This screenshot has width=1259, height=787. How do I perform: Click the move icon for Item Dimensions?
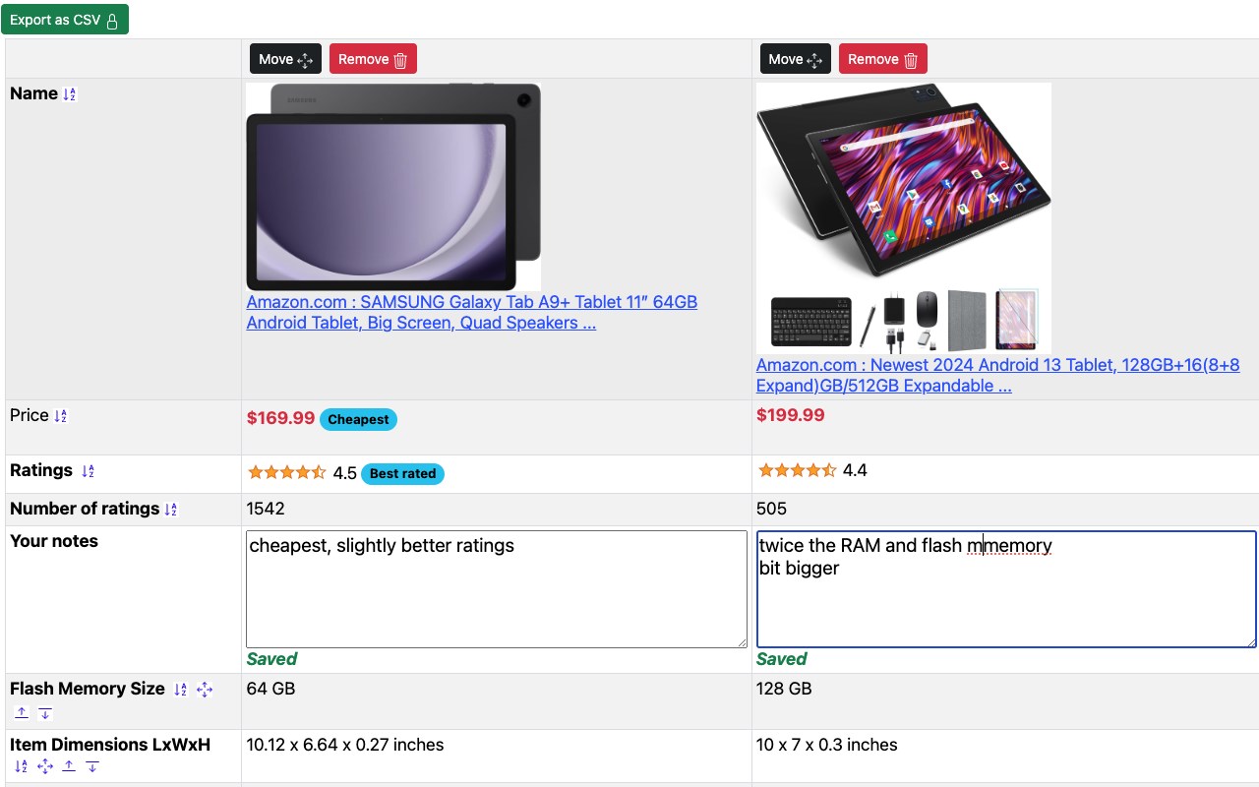tap(45, 766)
